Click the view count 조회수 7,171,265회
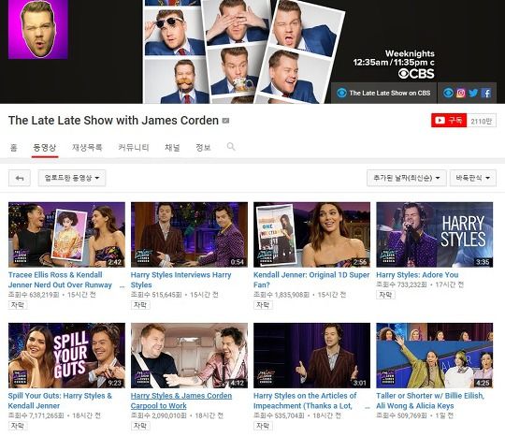 tap(36, 415)
